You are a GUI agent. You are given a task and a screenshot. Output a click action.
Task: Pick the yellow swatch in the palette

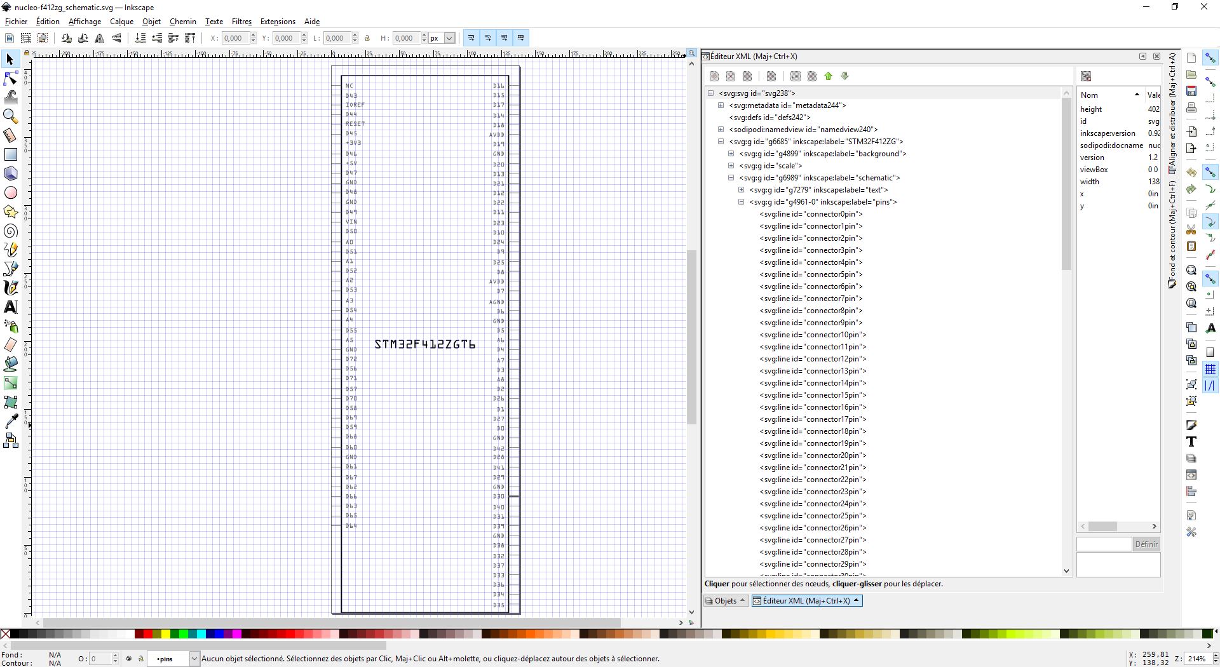(165, 633)
